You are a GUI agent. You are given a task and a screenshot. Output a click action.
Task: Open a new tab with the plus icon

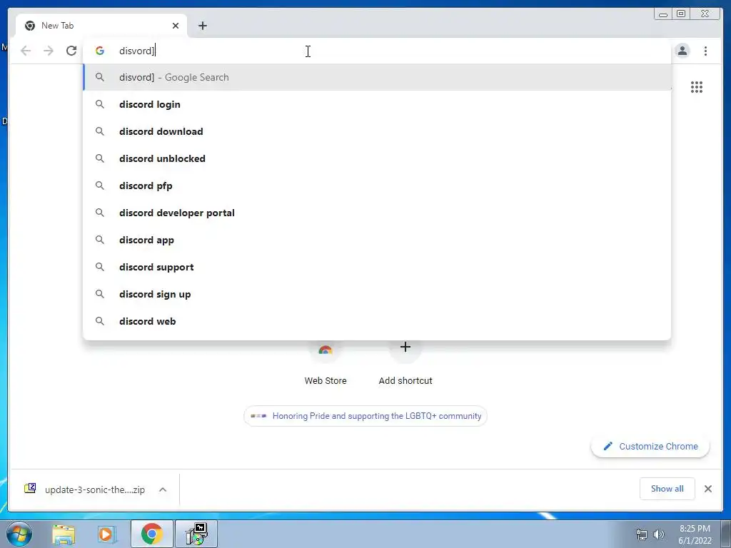(x=202, y=26)
